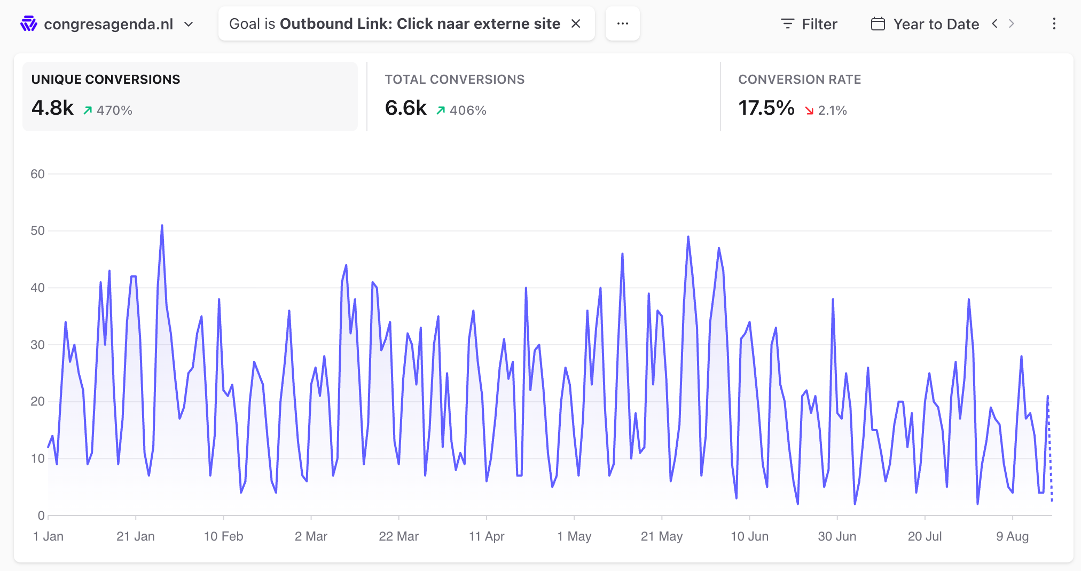Open the Year to Date period dropdown
The image size is (1081, 571).
click(x=926, y=24)
